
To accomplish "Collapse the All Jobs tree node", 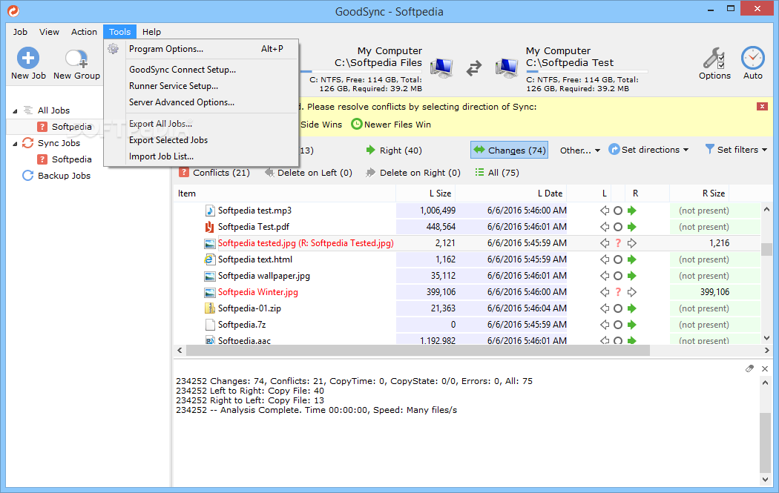I will tap(15, 110).
